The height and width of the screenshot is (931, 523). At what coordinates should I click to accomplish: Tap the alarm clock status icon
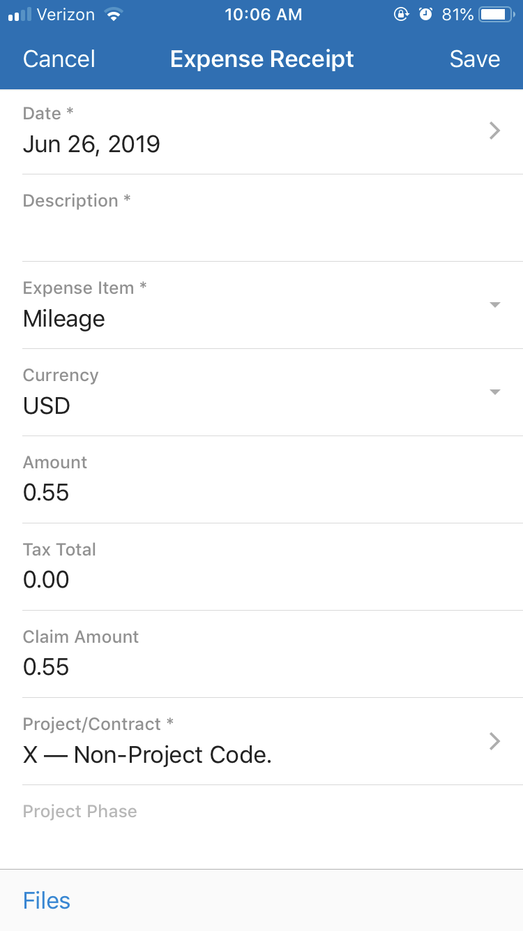425,15
